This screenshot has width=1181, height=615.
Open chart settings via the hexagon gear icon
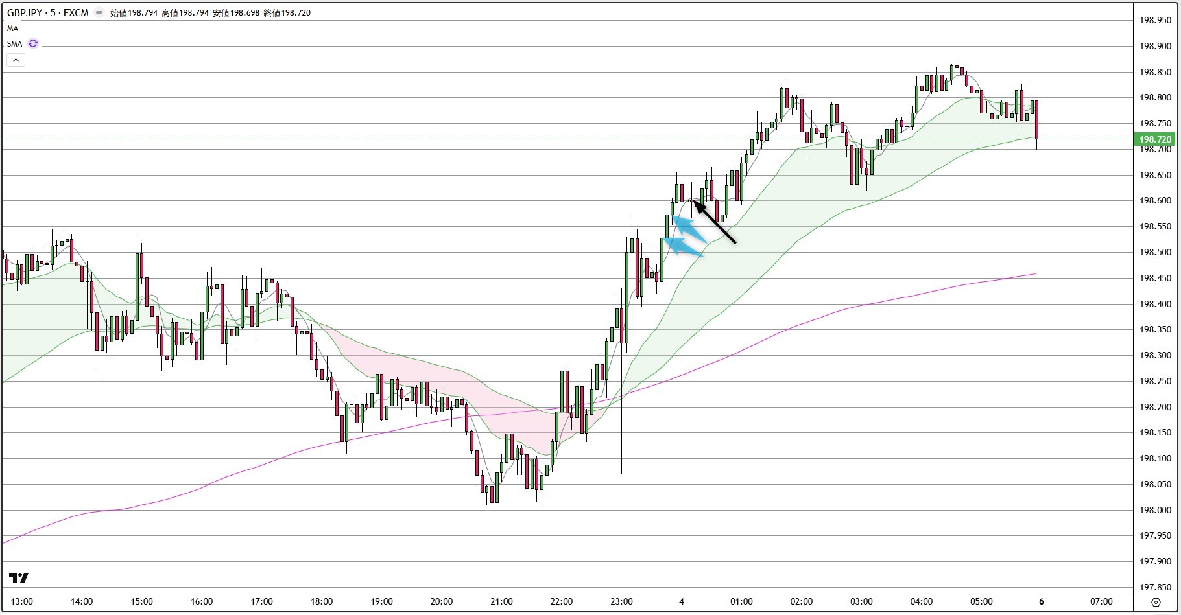click(x=1156, y=602)
